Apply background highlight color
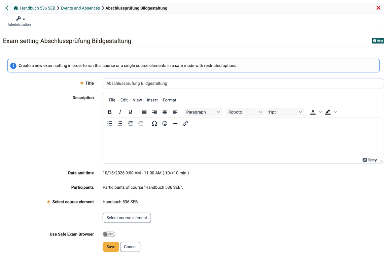The width and height of the screenshot is (387, 256). coord(328,112)
